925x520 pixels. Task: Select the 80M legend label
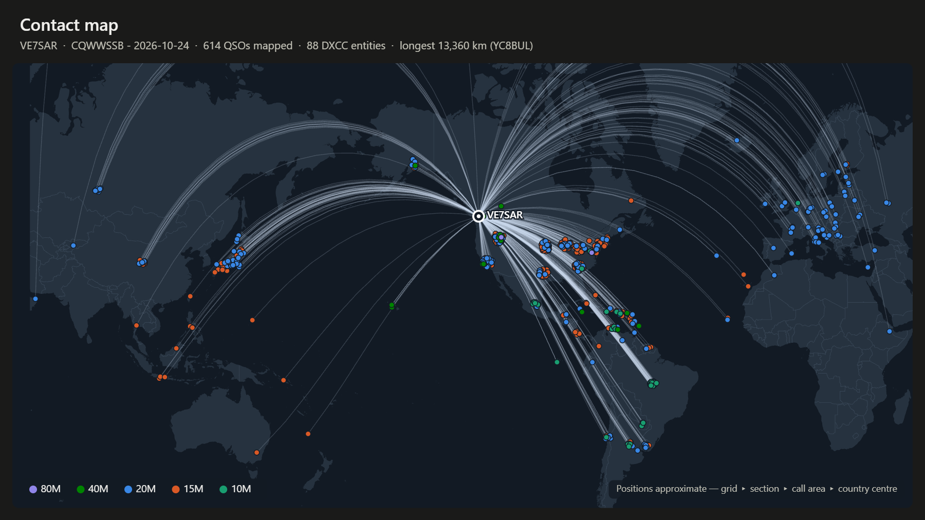pos(51,489)
